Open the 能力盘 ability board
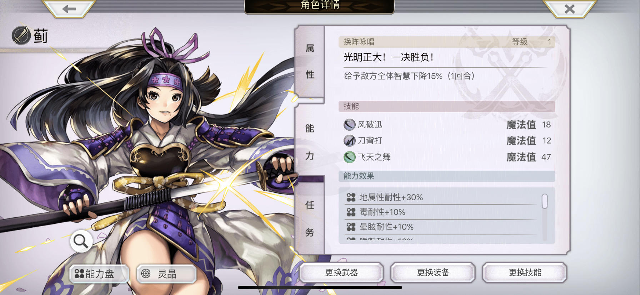The height and width of the screenshot is (295, 640). pyautogui.click(x=99, y=274)
